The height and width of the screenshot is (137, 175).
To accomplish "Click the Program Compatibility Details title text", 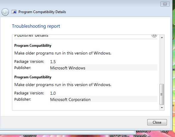I will [x=42, y=12].
